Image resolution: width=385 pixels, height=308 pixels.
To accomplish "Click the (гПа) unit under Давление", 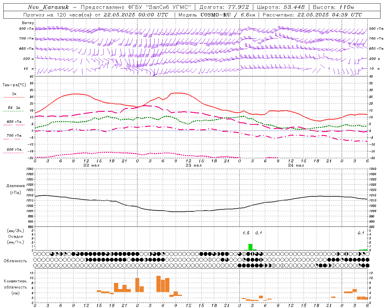I will click(16, 193).
